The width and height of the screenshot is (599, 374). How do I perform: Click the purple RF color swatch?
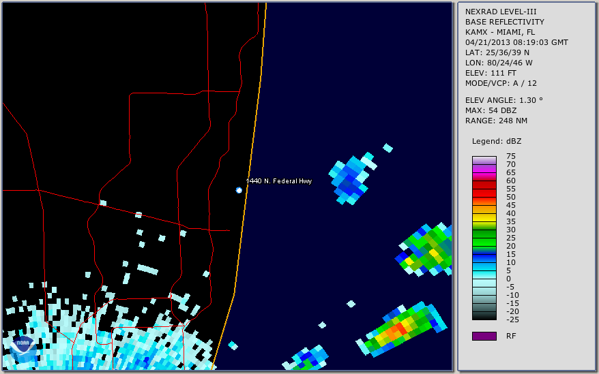click(x=484, y=336)
